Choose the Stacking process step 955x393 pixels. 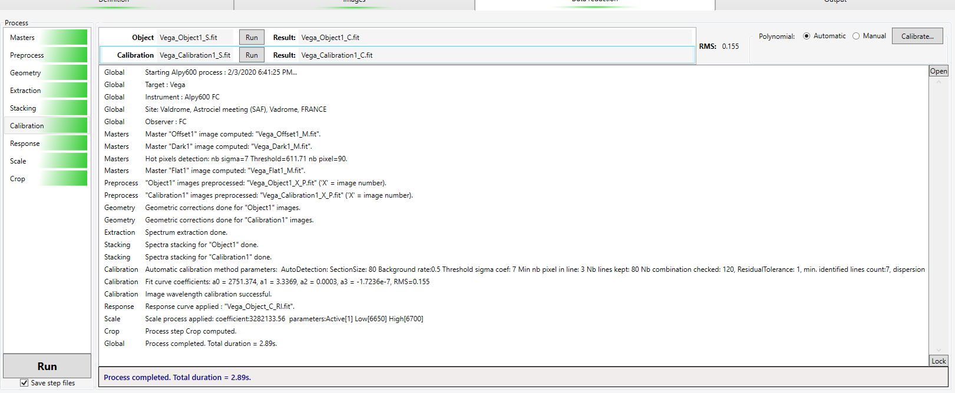click(46, 108)
